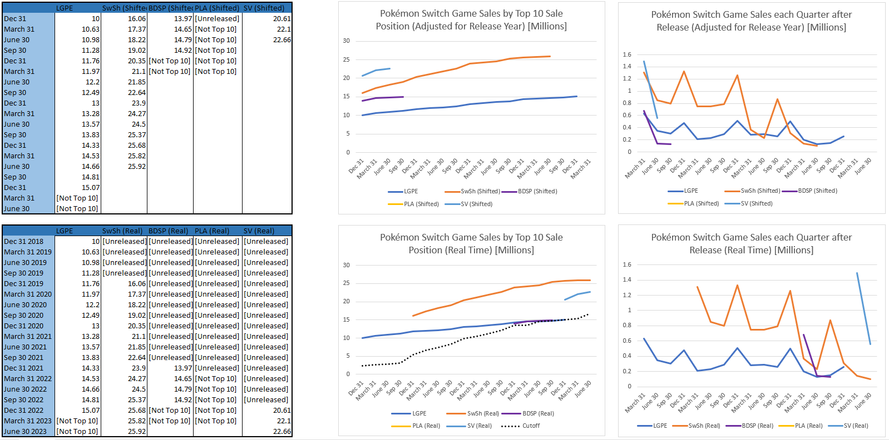Image resolution: width=889 pixels, height=440 pixels.
Task: Click SV (Real) legend entry in quarterly Real Time chart
Action: (x=848, y=426)
